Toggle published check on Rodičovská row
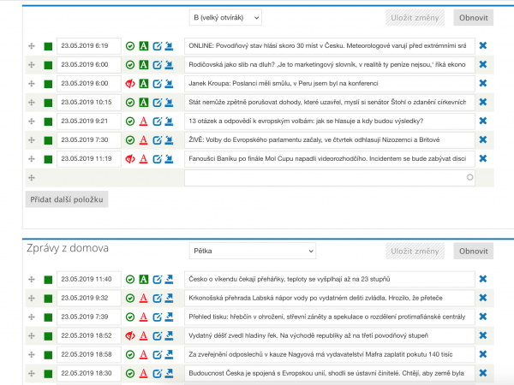514x385 pixels. pos(130,65)
